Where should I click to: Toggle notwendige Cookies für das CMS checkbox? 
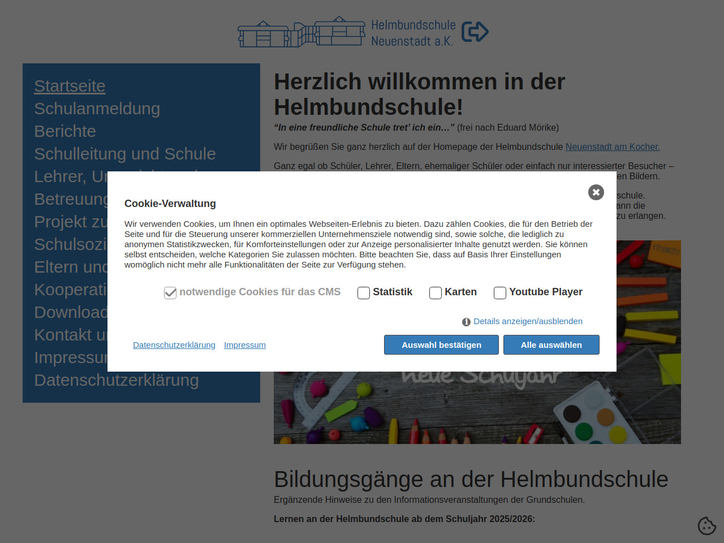coord(170,293)
